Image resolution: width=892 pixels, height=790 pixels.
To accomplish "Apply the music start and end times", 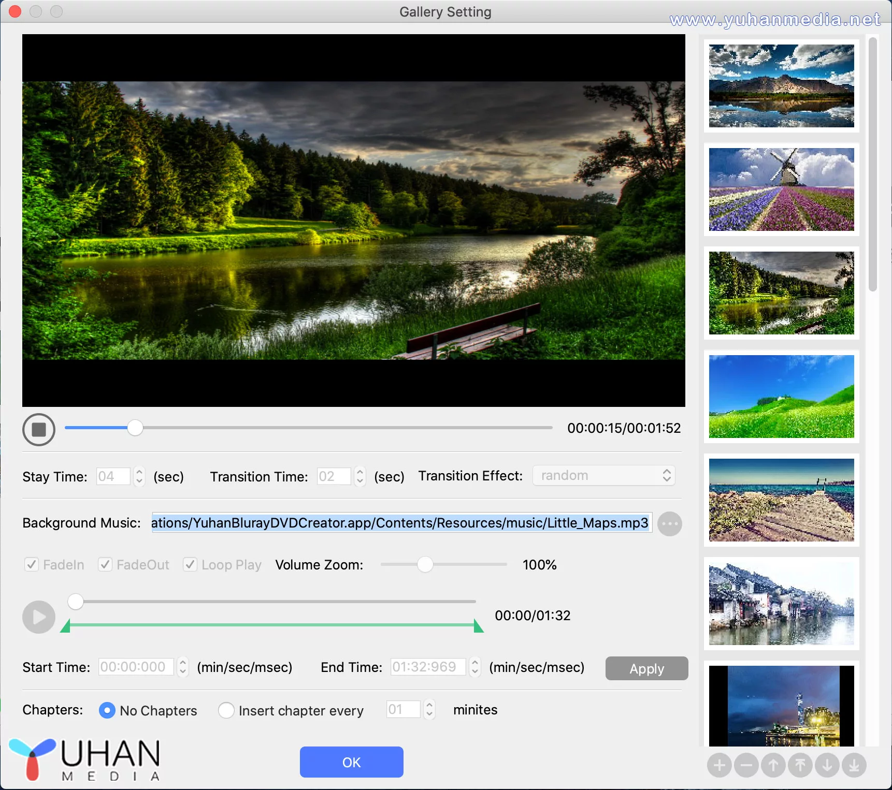I will 646,668.
